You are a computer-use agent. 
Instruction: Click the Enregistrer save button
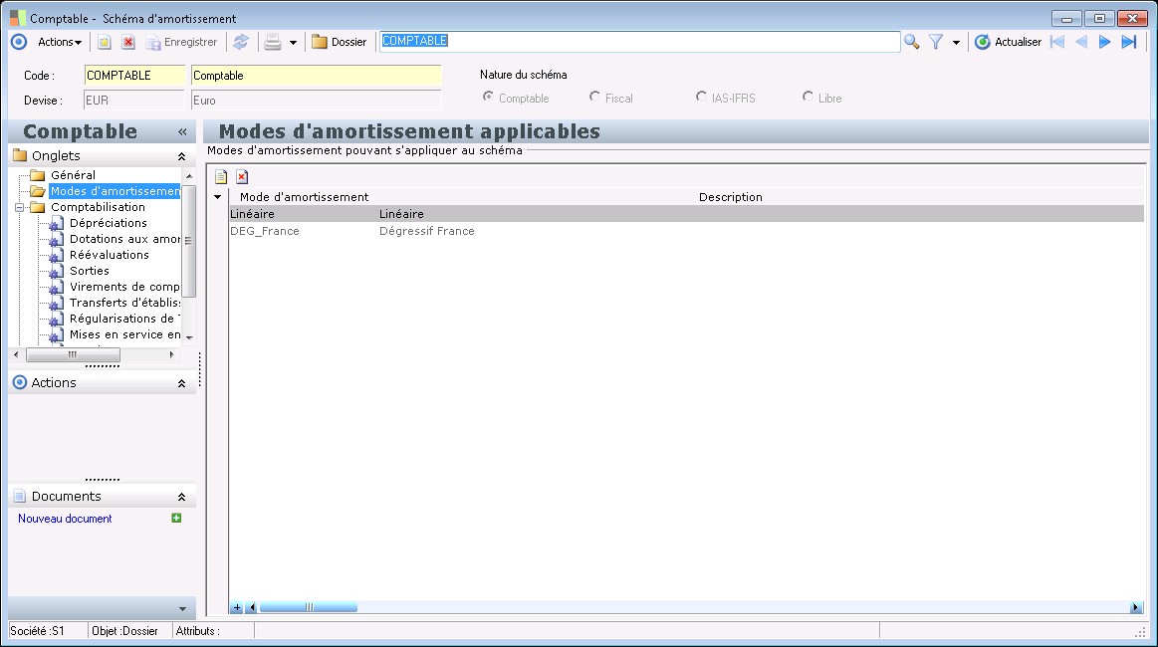coord(181,42)
